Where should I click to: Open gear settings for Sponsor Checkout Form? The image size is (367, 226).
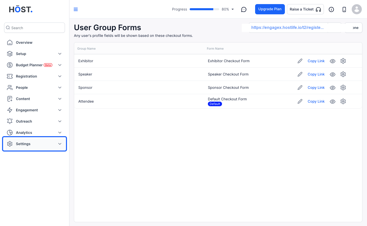pos(343,88)
